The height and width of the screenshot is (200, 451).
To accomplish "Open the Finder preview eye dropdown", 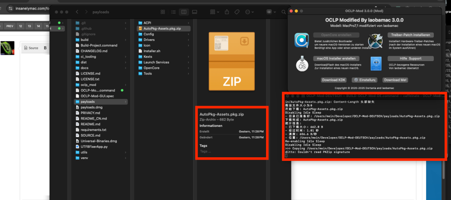I will pos(271,12).
